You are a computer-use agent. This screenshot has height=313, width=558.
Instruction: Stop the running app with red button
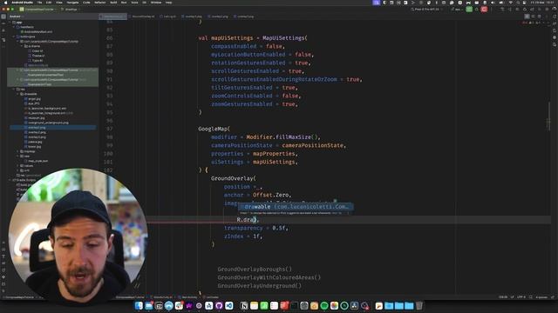pos(484,10)
